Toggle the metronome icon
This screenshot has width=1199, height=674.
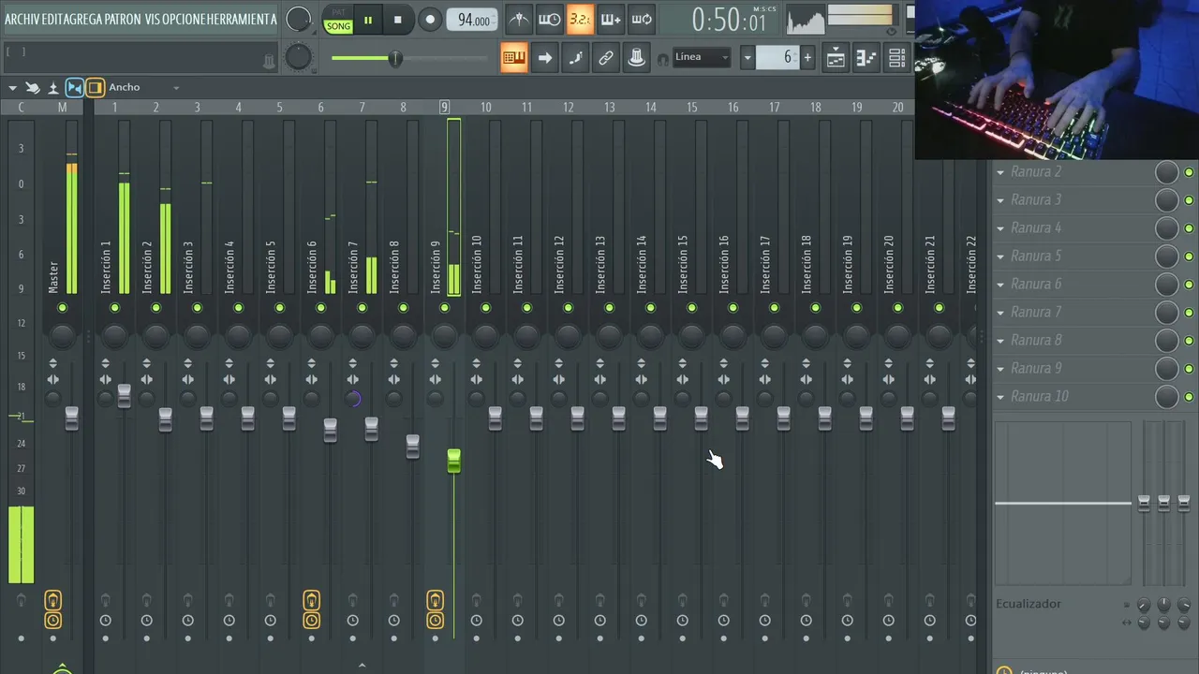click(x=519, y=19)
